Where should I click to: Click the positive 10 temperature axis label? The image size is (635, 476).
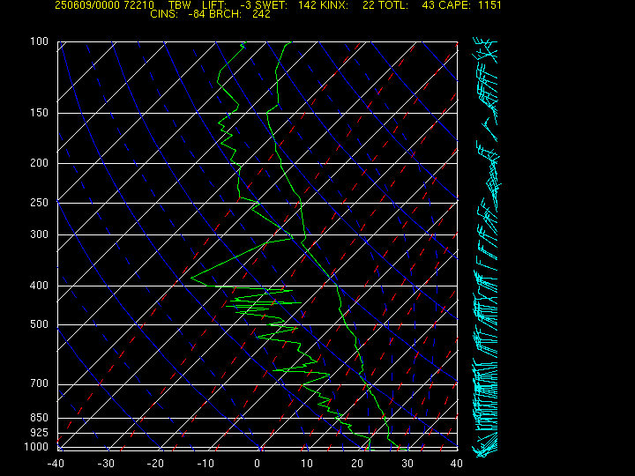(307, 464)
